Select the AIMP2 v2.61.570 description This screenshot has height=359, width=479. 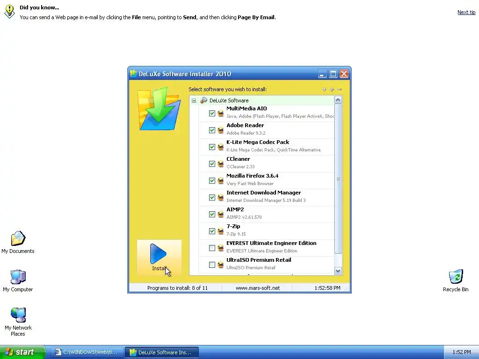click(244, 217)
